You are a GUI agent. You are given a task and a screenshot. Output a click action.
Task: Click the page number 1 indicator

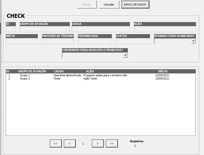pos(83,144)
